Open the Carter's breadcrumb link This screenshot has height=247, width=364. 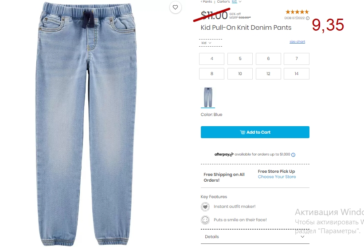223,1
